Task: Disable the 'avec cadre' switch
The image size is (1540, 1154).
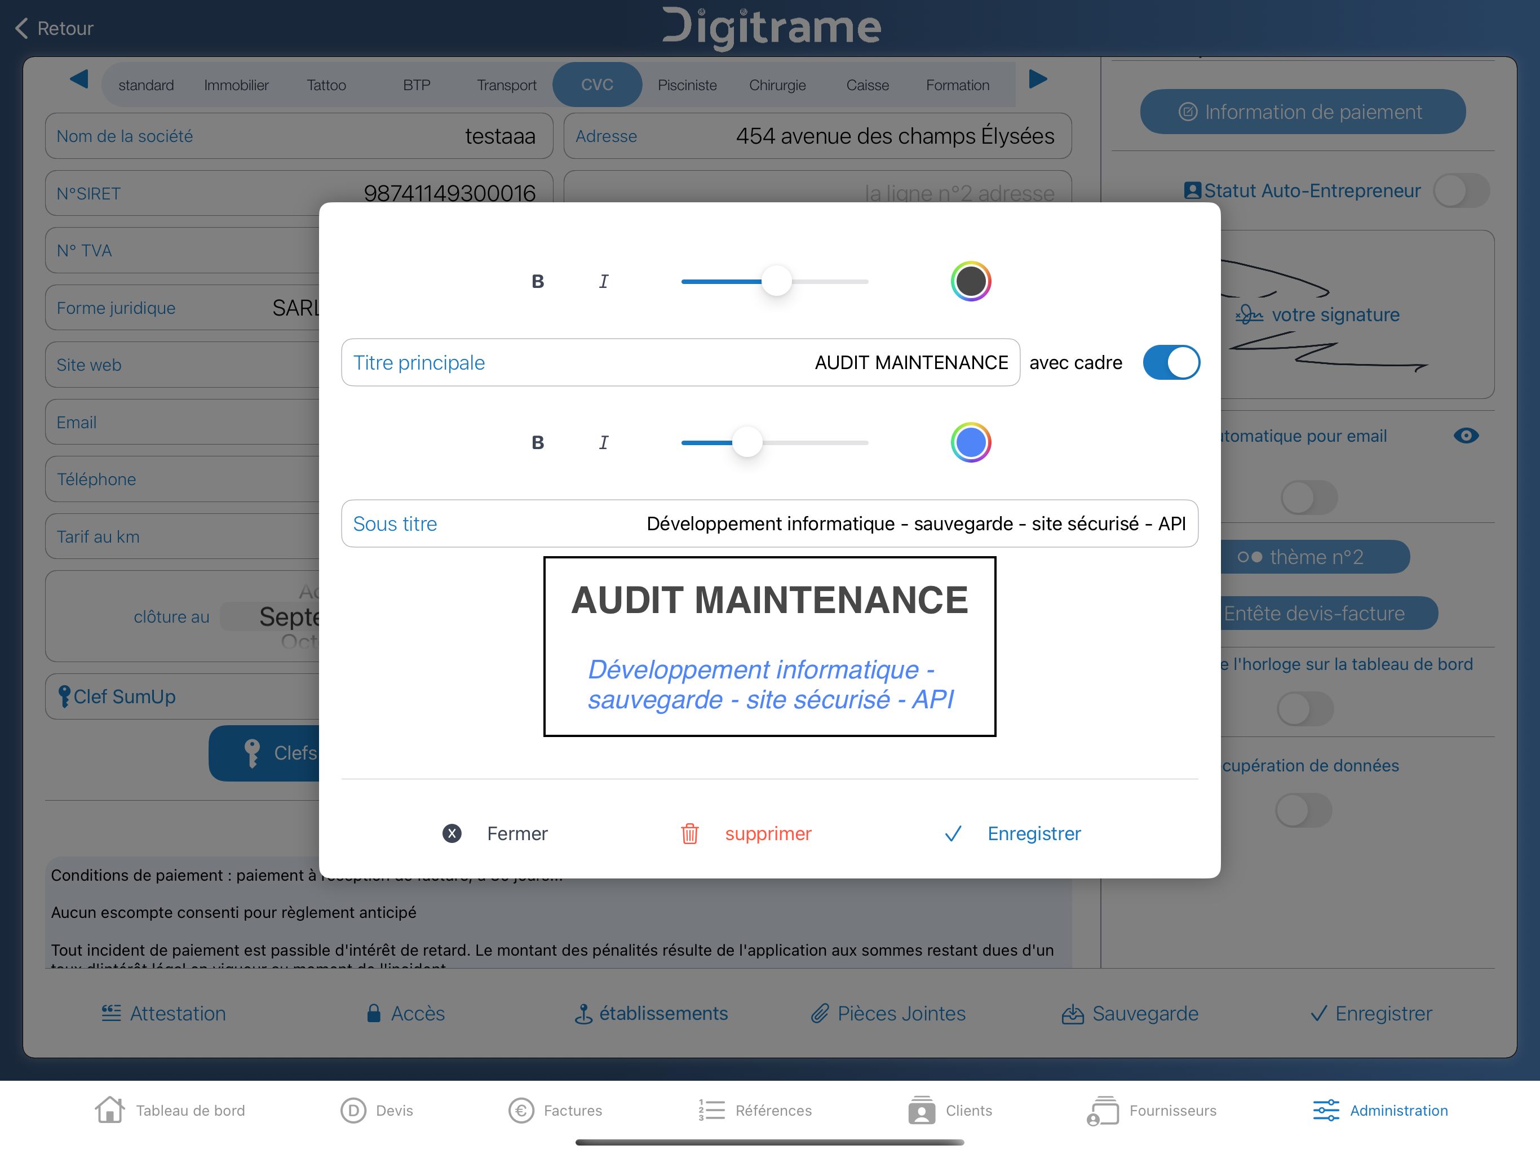Action: (1171, 363)
